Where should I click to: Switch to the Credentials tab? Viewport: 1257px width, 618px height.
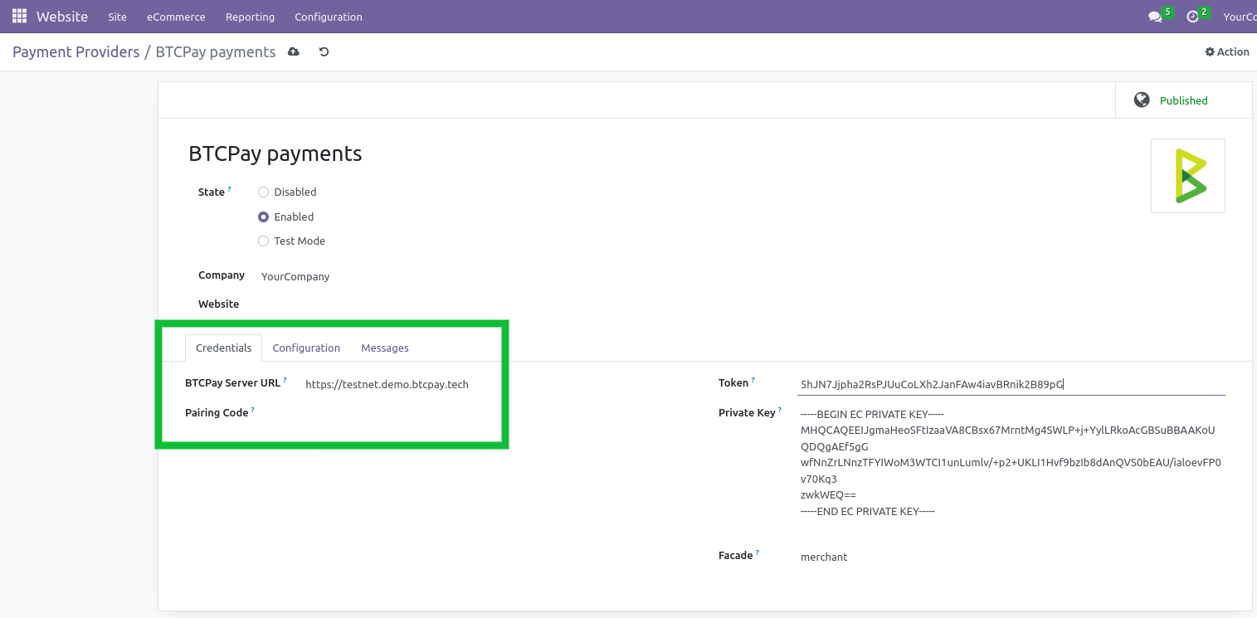pos(223,348)
